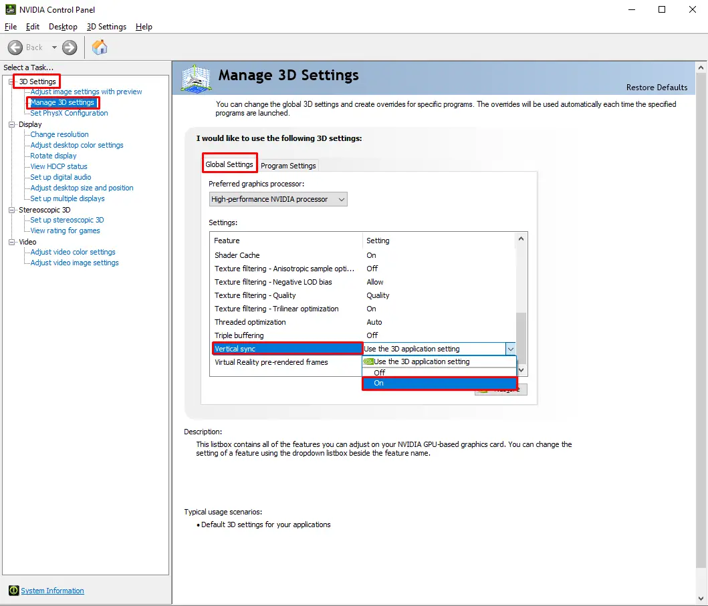Open the 3D Settings menu
708x606 pixels.
point(106,27)
